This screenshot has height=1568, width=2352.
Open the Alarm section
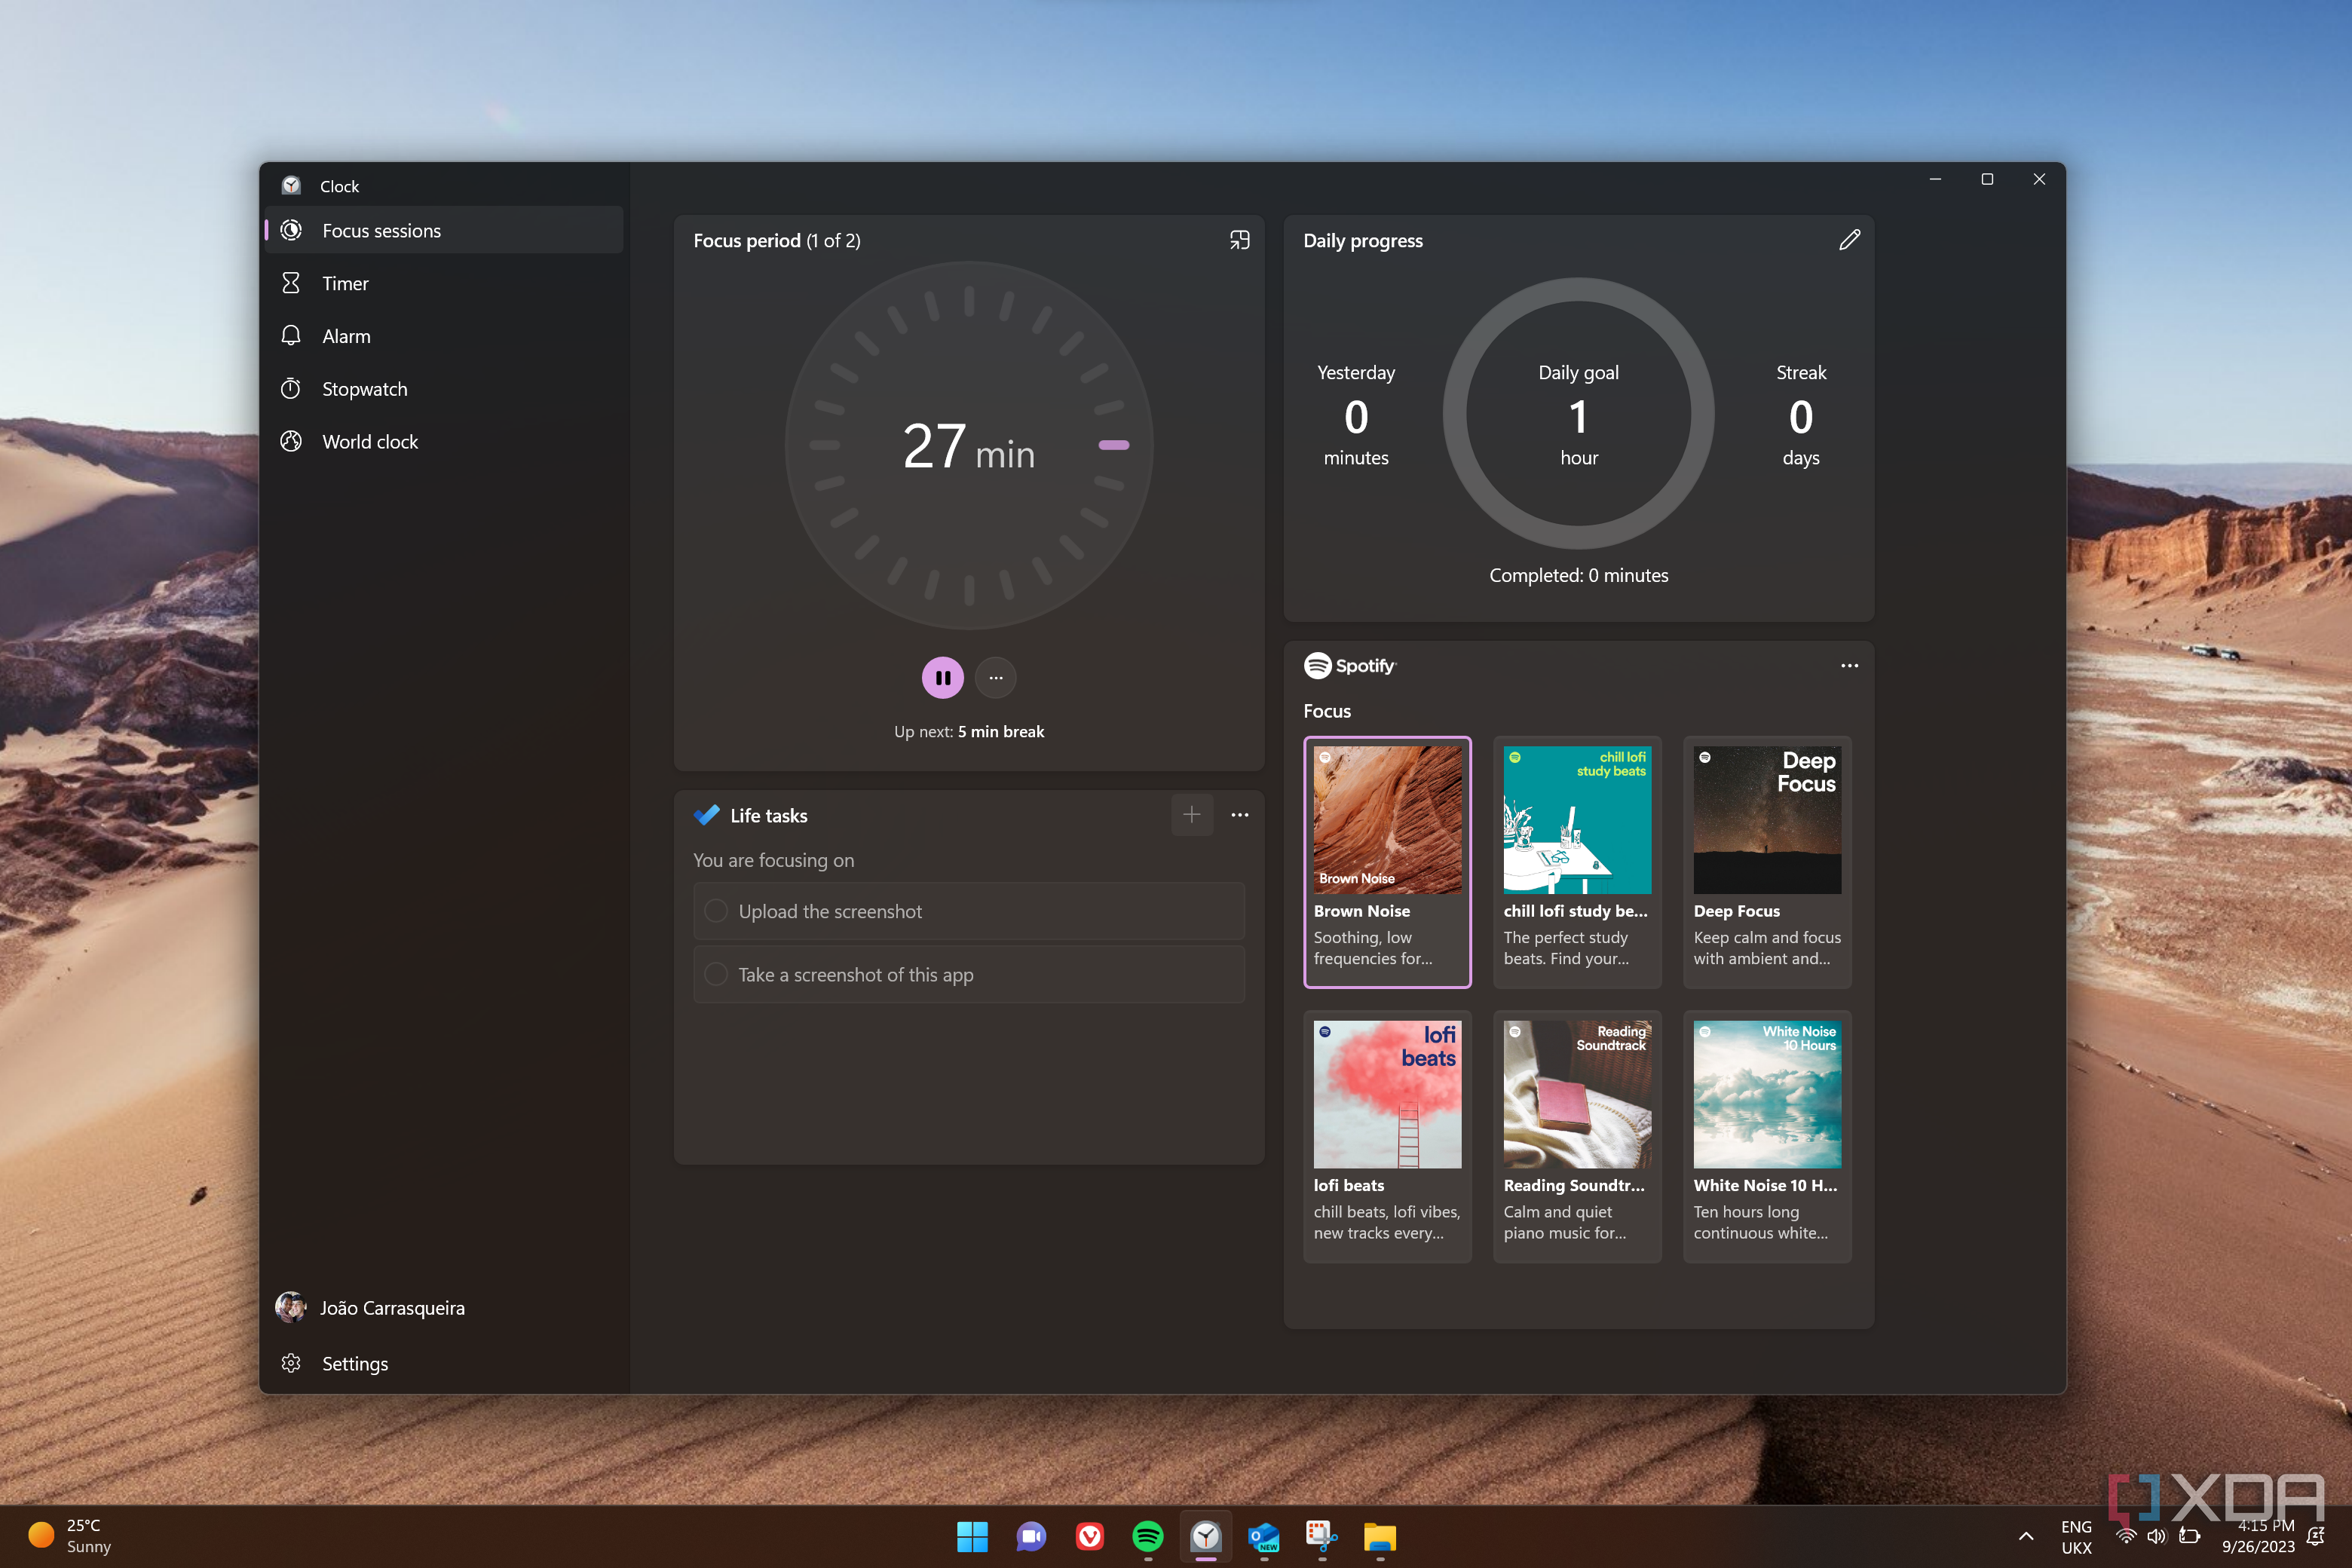click(x=345, y=335)
